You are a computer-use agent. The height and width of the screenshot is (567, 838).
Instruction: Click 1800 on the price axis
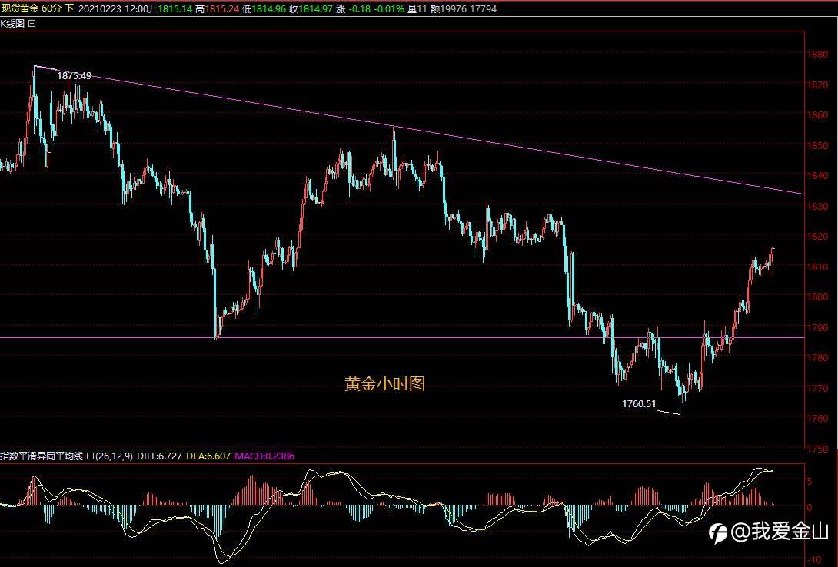(818, 297)
